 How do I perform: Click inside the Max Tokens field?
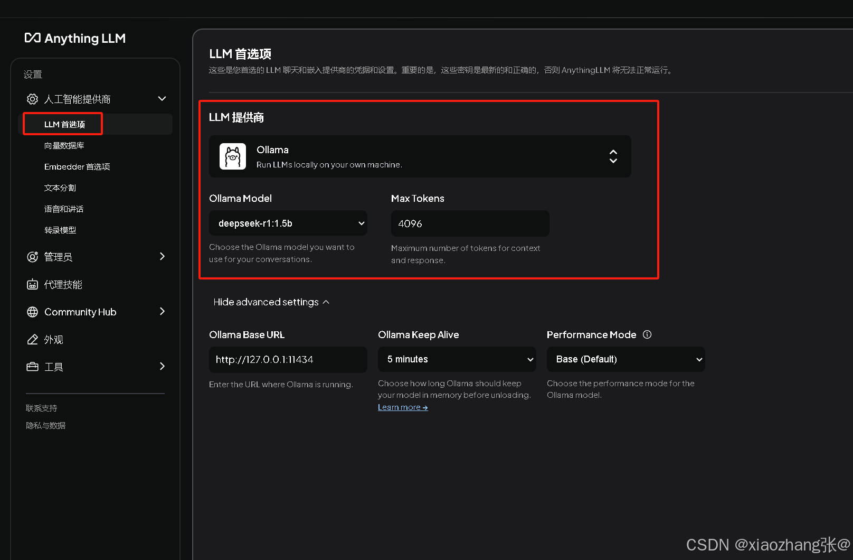coord(469,223)
